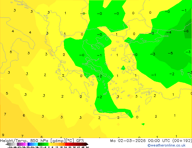Click the '-6' temperature value on map

tap(186, 31)
